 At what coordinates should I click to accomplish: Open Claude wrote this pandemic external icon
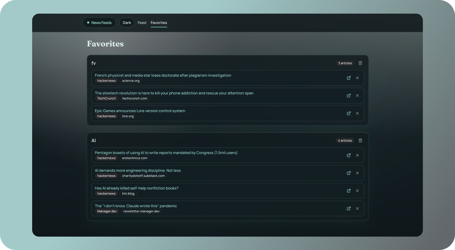click(349, 208)
